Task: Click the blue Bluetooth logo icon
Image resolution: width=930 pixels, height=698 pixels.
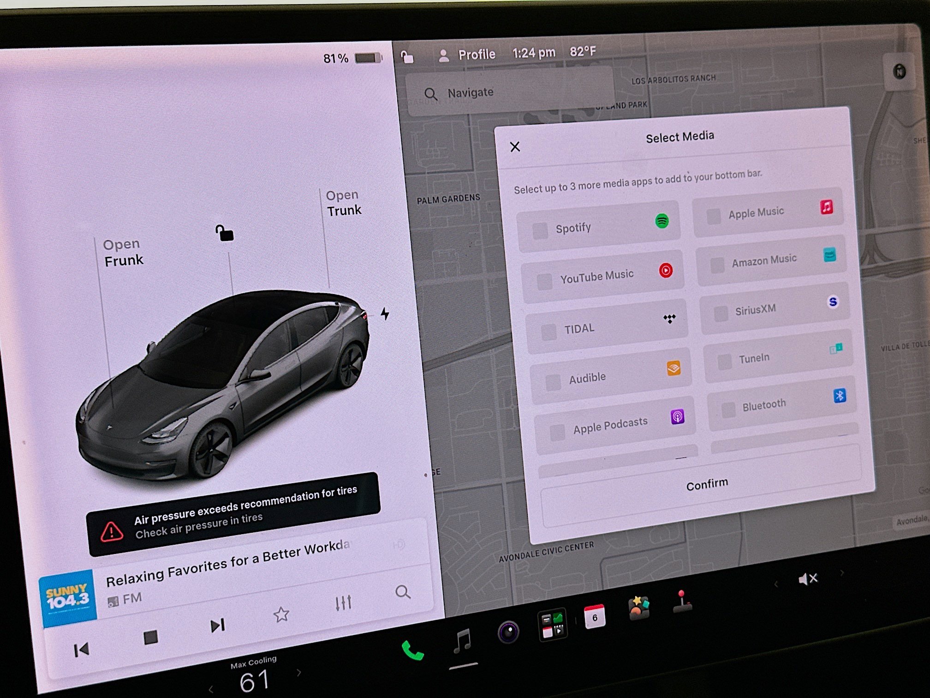Action: pyautogui.click(x=840, y=396)
